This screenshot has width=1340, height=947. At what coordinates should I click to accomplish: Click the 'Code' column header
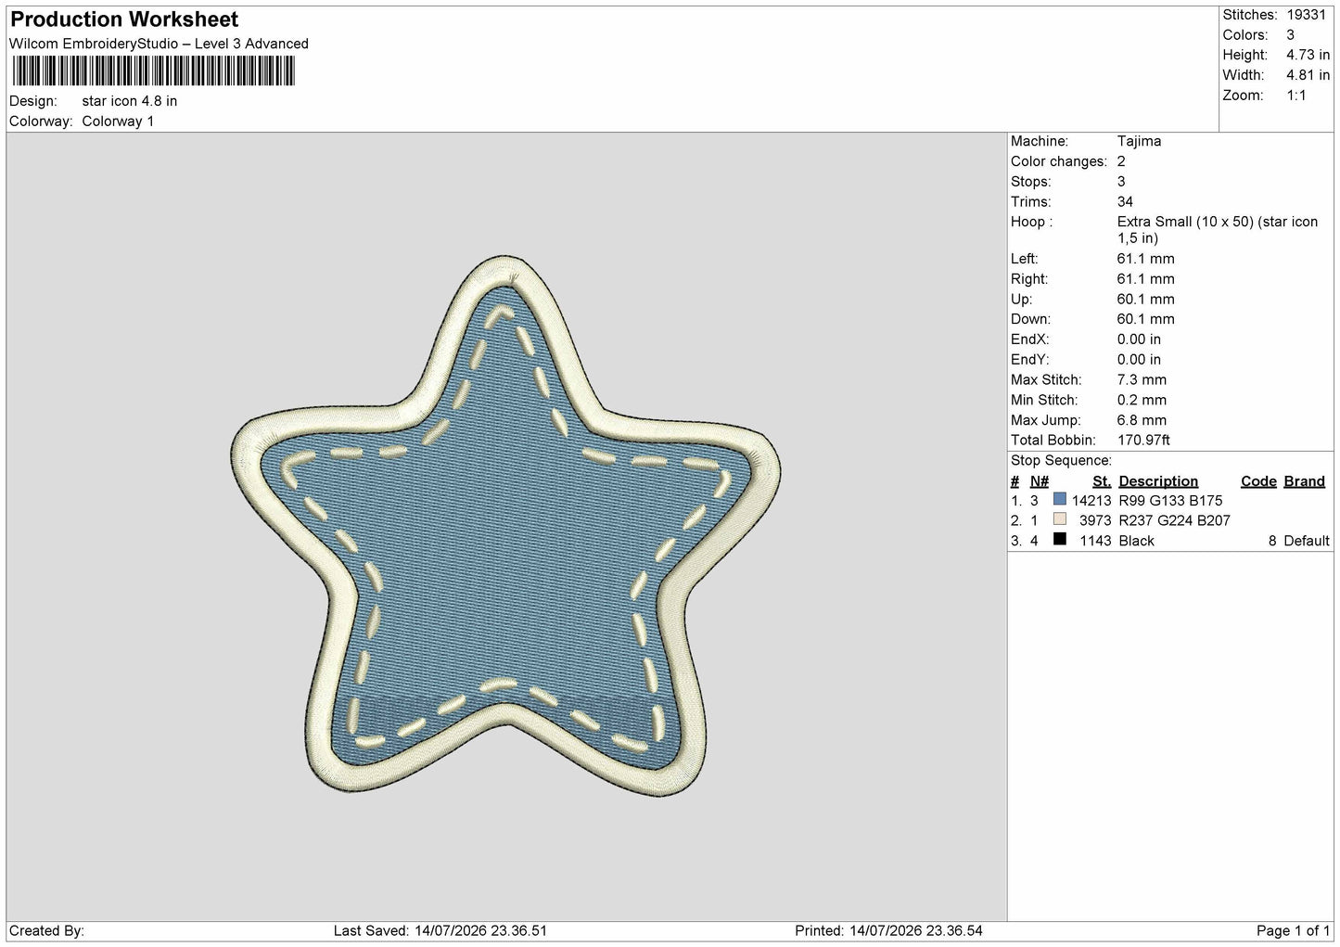[1258, 481]
